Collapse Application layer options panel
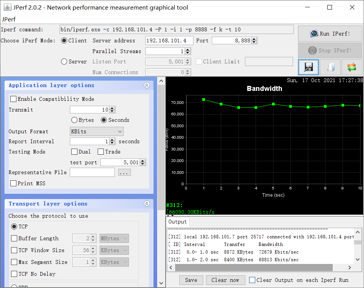The image size is (364, 288). (x=147, y=85)
